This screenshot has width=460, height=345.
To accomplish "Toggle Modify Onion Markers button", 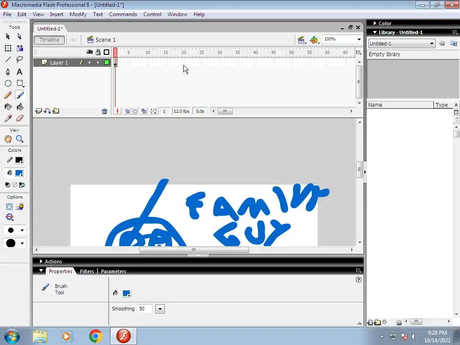I will point(153,111).
